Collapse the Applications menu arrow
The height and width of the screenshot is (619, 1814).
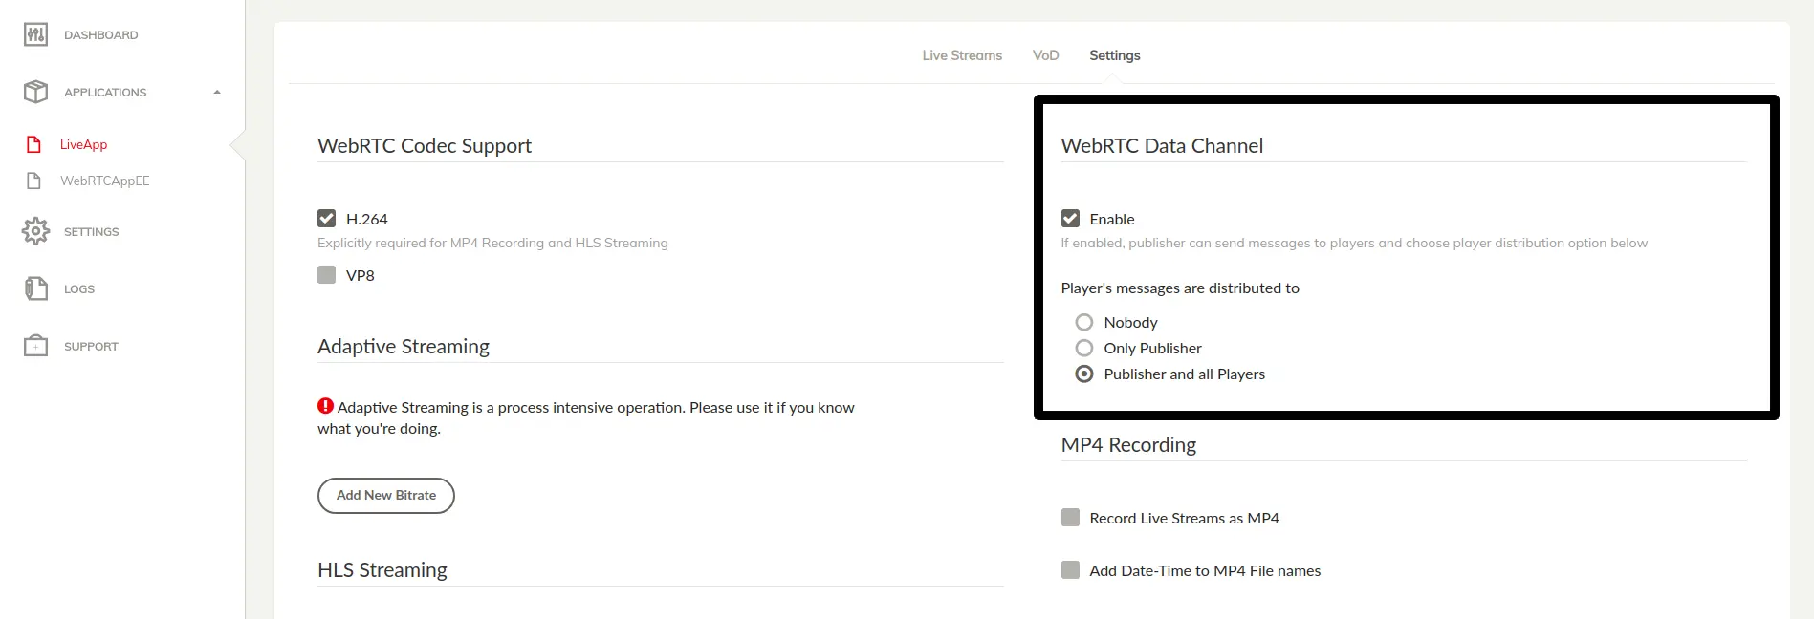217,93
